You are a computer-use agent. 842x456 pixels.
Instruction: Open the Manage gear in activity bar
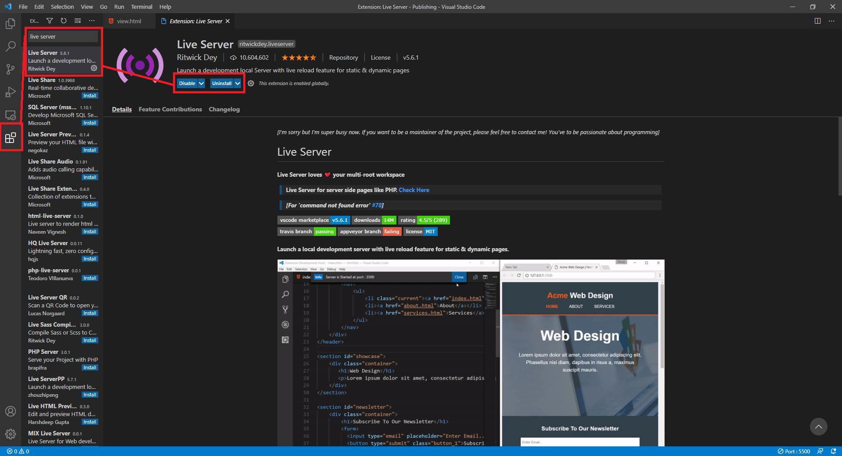point(11,434)
